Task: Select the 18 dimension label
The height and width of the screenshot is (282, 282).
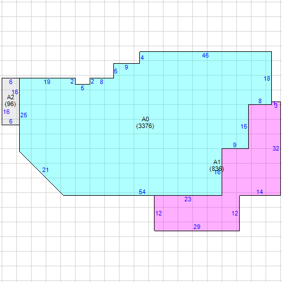Action: click(x=267, y=78)
